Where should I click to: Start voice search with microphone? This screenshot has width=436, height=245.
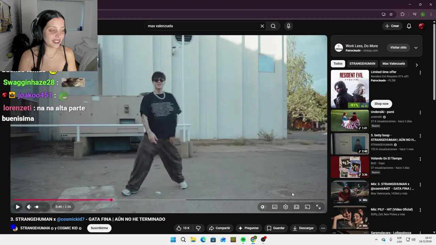coord(289,26)
